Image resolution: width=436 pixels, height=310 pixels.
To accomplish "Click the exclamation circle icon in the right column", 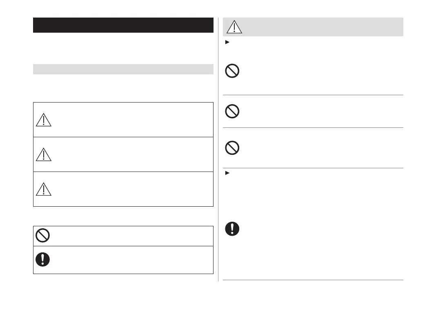I will pyautogui.click(x=232, y=229).
